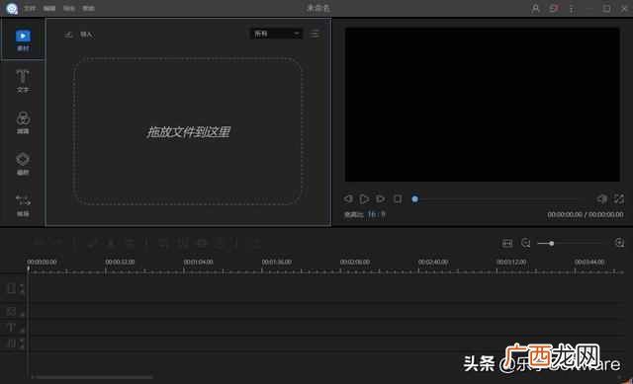Click the app logo in title bar
This screenshot has width=633, height=384.
coord(12,8)
